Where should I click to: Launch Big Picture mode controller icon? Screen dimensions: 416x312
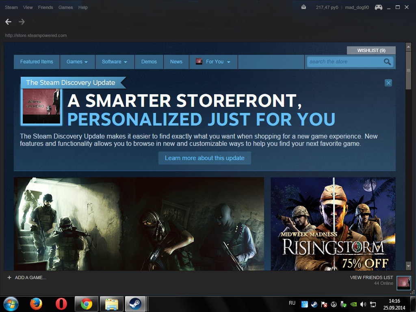coord(378,7)
